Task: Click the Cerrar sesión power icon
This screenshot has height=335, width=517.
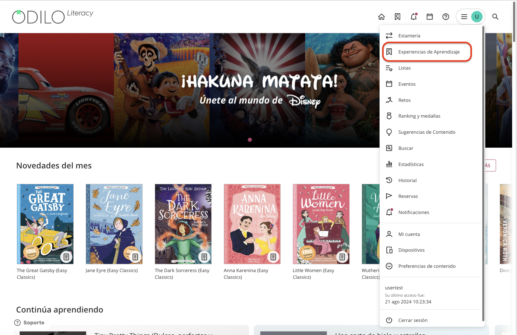Action: pyautogui.click(x=389, y=320)
